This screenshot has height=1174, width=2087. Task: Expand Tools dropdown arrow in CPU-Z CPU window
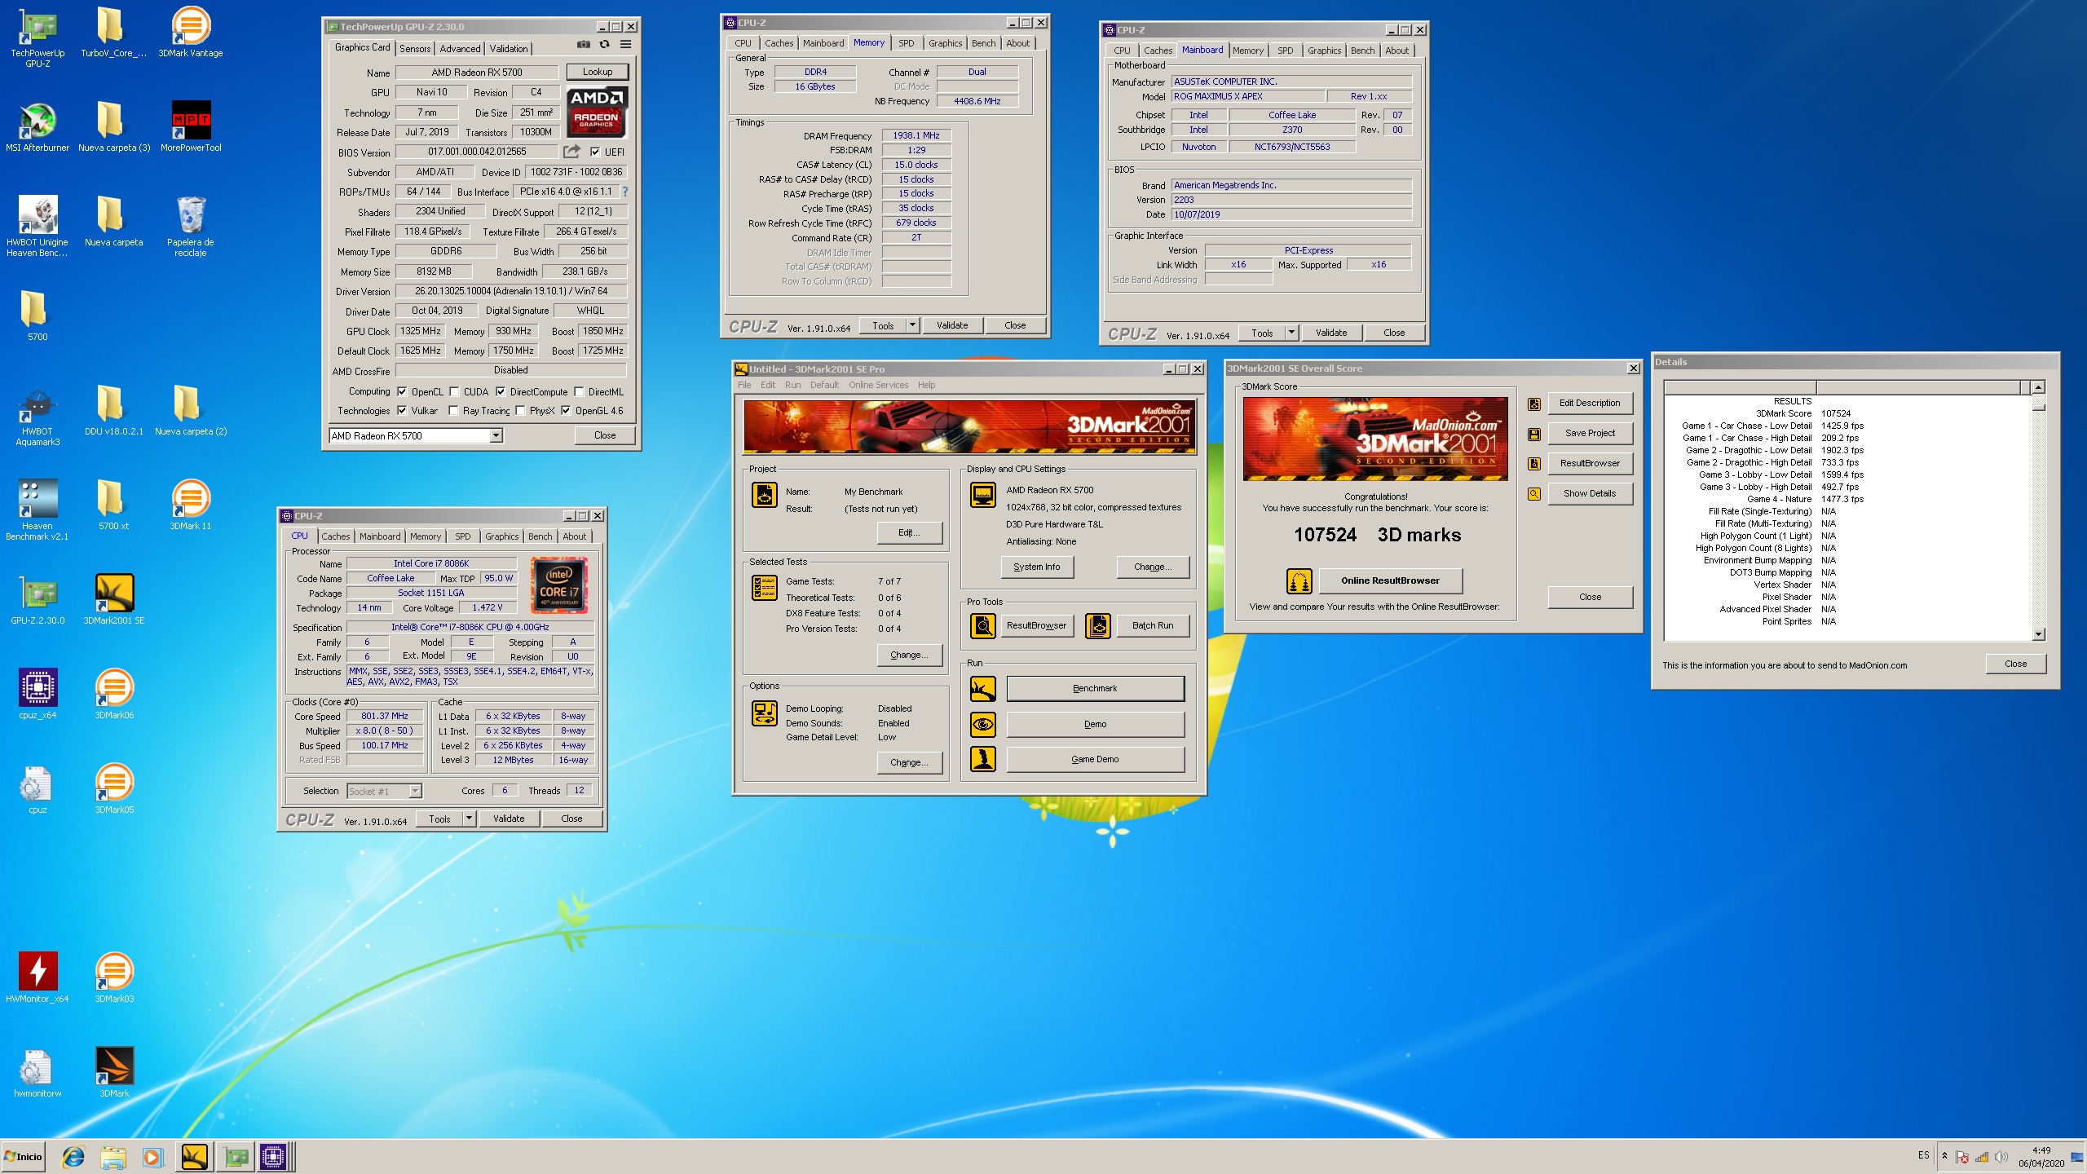coord(469,819)
